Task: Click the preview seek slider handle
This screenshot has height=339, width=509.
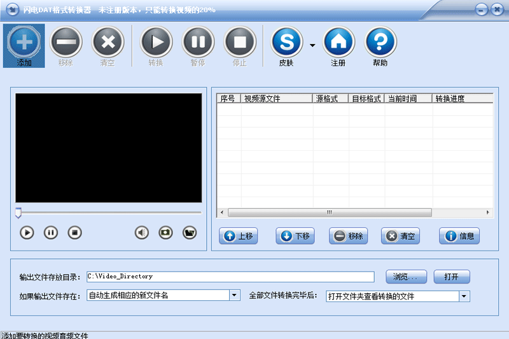Action: [18, 213]
